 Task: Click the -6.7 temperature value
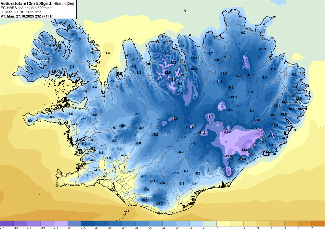point(243,33)
